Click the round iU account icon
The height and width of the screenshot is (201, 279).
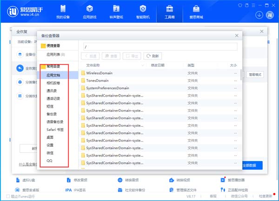tap(270, 15)
